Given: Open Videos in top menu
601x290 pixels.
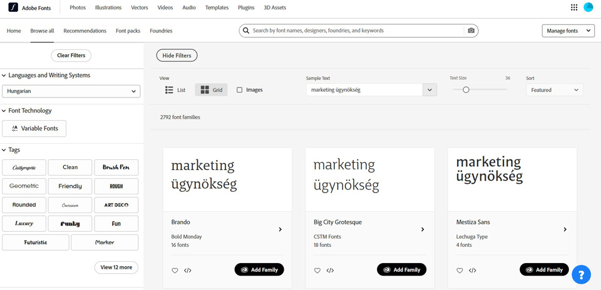Looking at the screenshot, I should pos(165,7).
